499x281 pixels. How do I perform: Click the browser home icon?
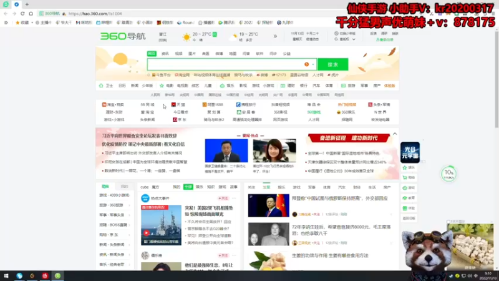pos(31,14)
